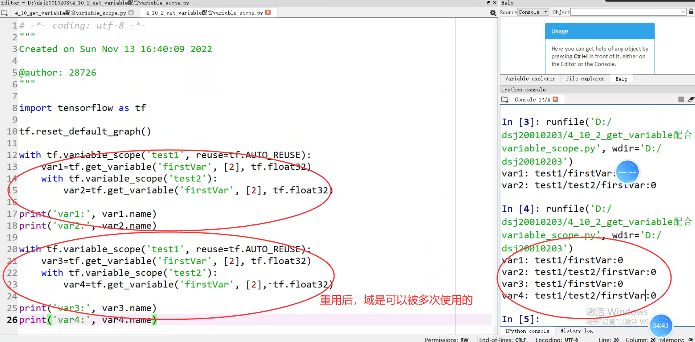Switch to the File explorer tab
The height and width of the screenshot is (342, 695).
click(585, 79)
